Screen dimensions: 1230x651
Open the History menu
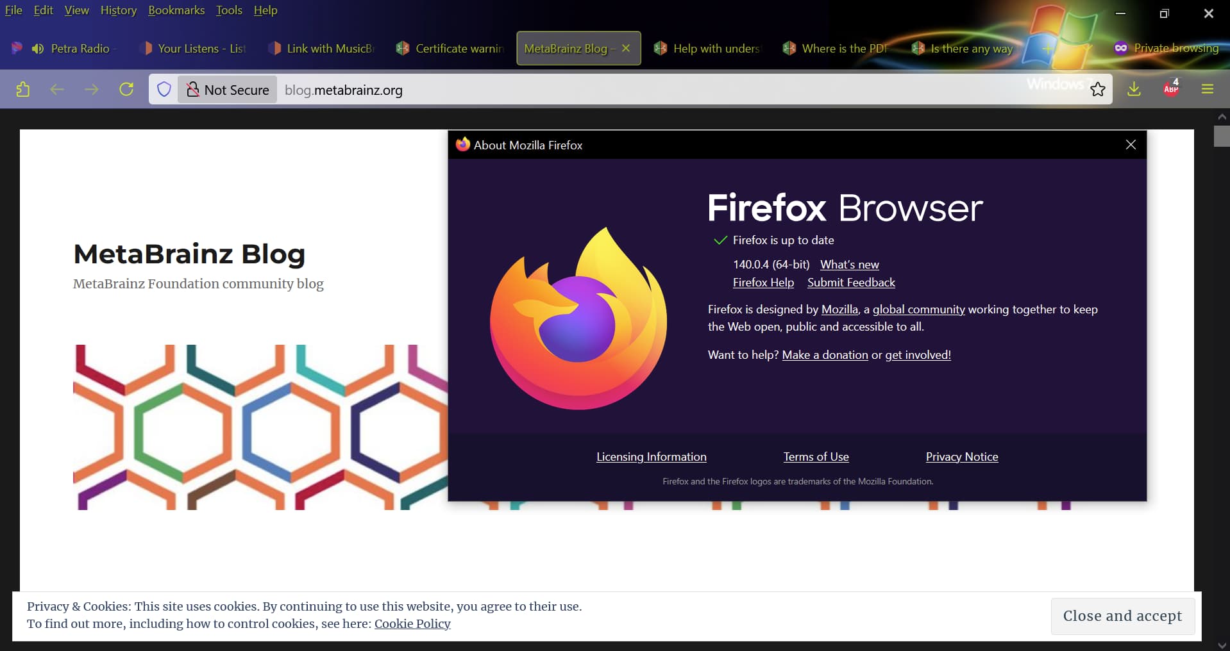point(119,10)
